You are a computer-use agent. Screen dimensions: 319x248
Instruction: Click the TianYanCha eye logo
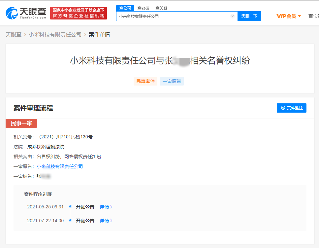(x=12, y=13)
